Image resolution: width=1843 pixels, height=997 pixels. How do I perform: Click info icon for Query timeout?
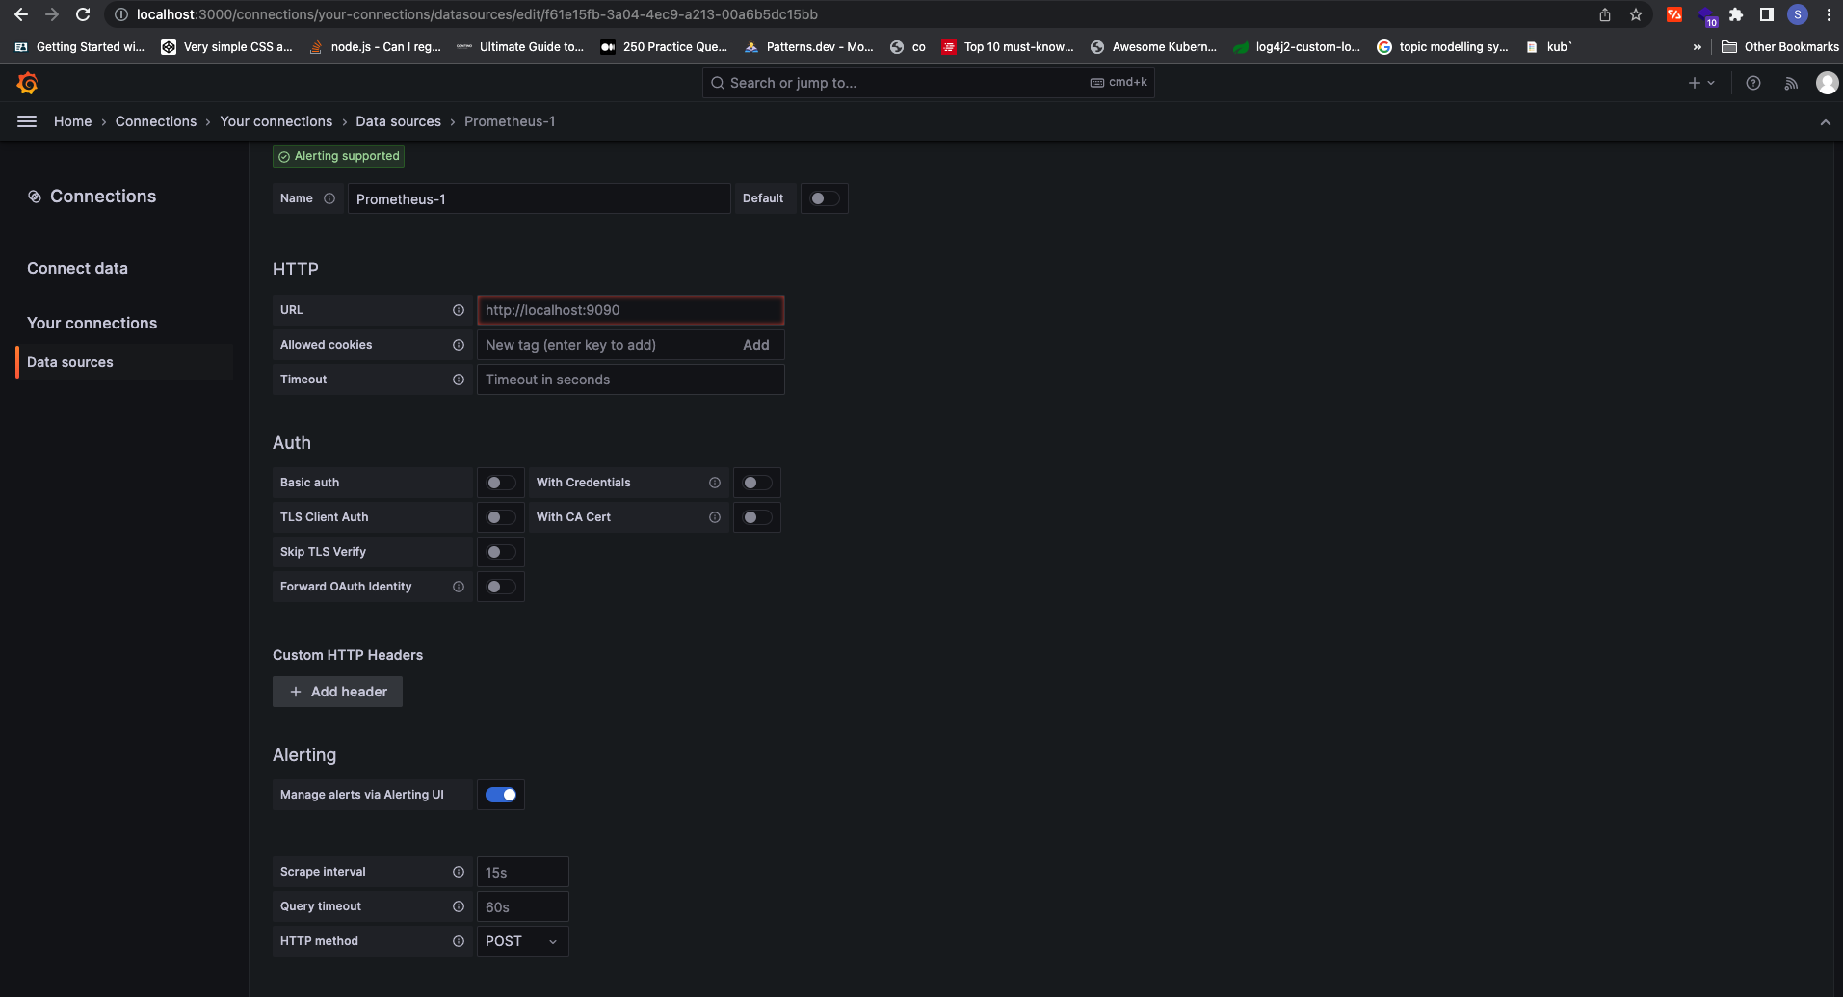[x=459, y=906]
